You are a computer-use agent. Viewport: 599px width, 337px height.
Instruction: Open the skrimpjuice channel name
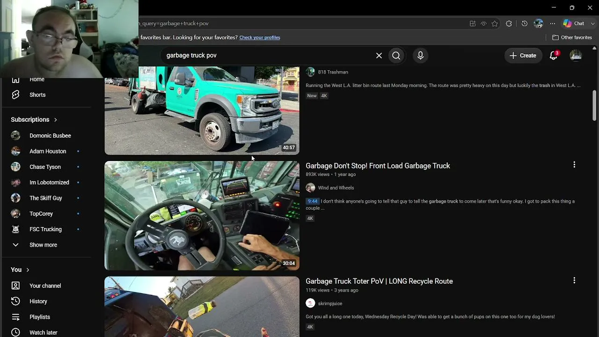[x=330, y=303]
